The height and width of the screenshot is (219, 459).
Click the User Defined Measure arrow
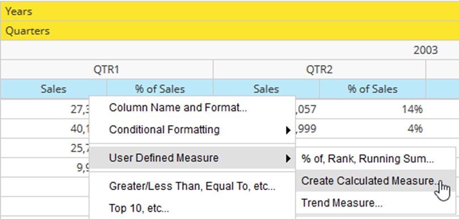point(288,158)
